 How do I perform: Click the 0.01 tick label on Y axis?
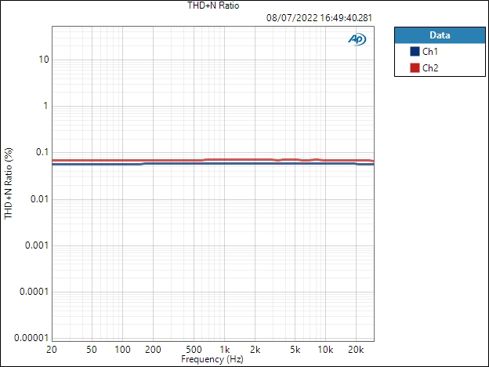40,199
